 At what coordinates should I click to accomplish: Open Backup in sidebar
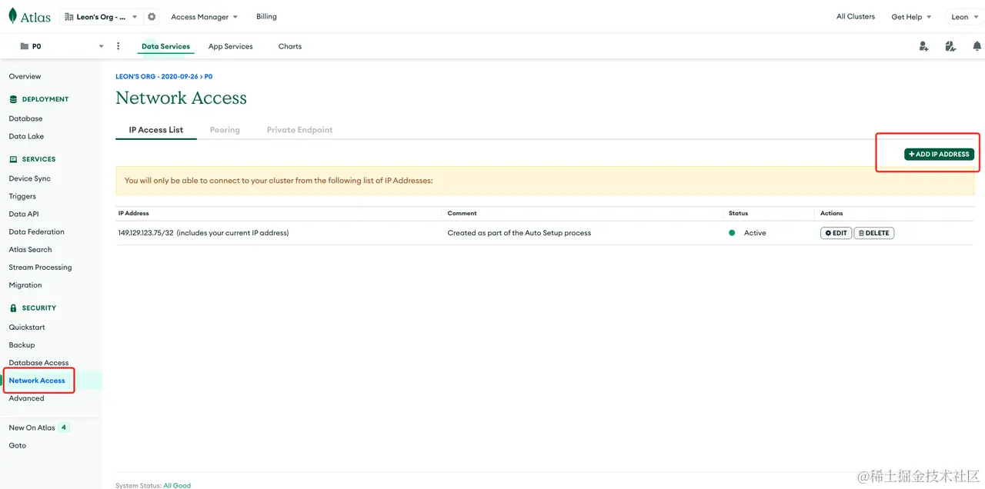(22, 344)
